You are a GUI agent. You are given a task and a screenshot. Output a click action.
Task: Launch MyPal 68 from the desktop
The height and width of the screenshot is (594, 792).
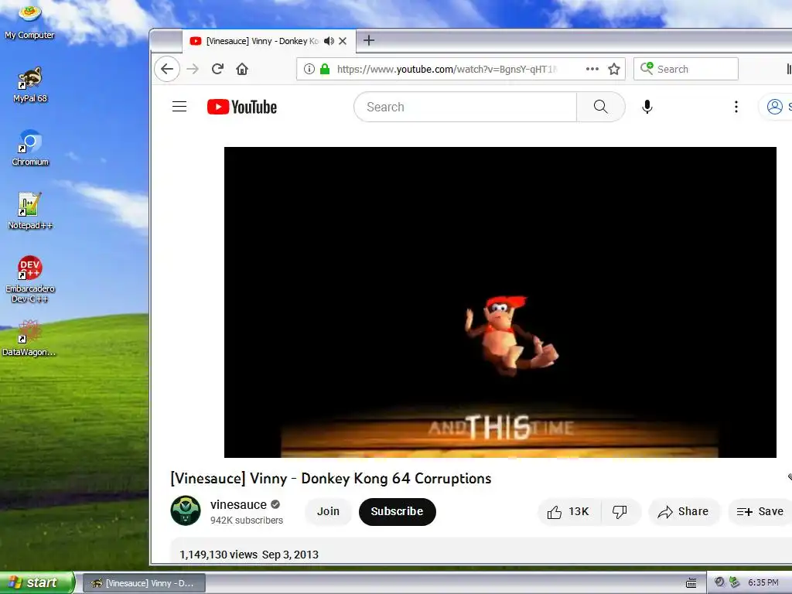coord(30,85)
